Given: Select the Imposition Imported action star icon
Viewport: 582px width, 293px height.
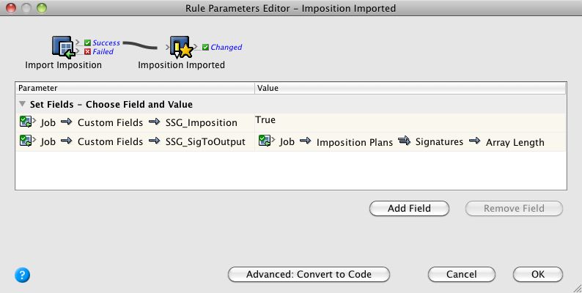Looking at the screenshot, I should pyautogui.click(x=182, y=47).
